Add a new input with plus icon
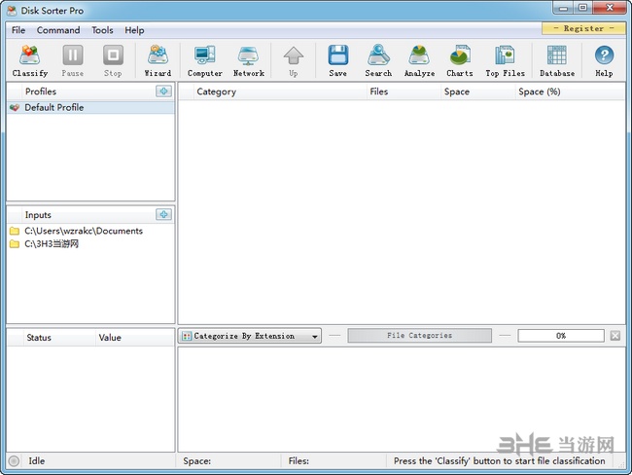The width and height of the screenshot is (632, 475). (163, 214)
